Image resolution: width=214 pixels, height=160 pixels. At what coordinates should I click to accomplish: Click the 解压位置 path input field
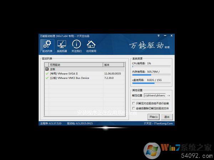tap(155, 96)
